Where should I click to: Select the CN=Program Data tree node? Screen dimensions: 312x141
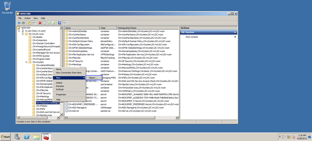(41, 59)
